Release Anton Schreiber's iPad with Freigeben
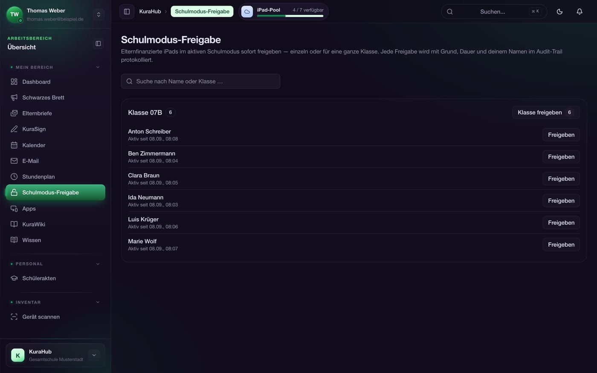 coord(561,135)
